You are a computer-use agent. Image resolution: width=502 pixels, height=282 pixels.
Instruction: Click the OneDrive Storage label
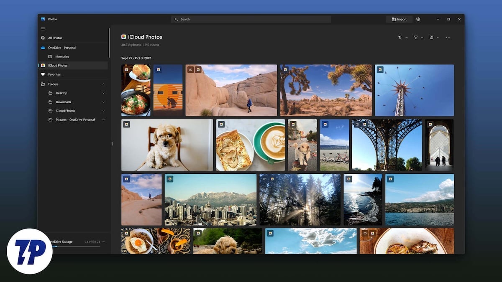coord(61,241)
